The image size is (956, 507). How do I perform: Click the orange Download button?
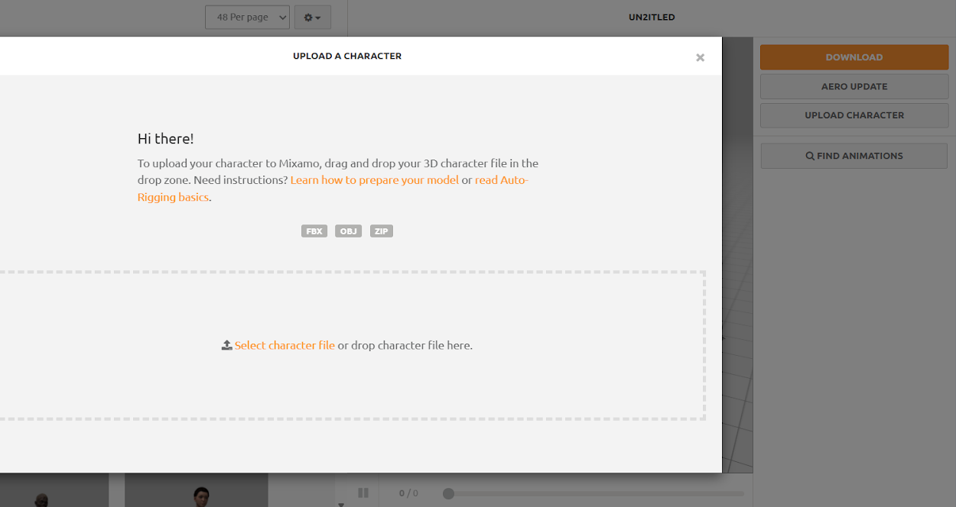coord(854,57)
